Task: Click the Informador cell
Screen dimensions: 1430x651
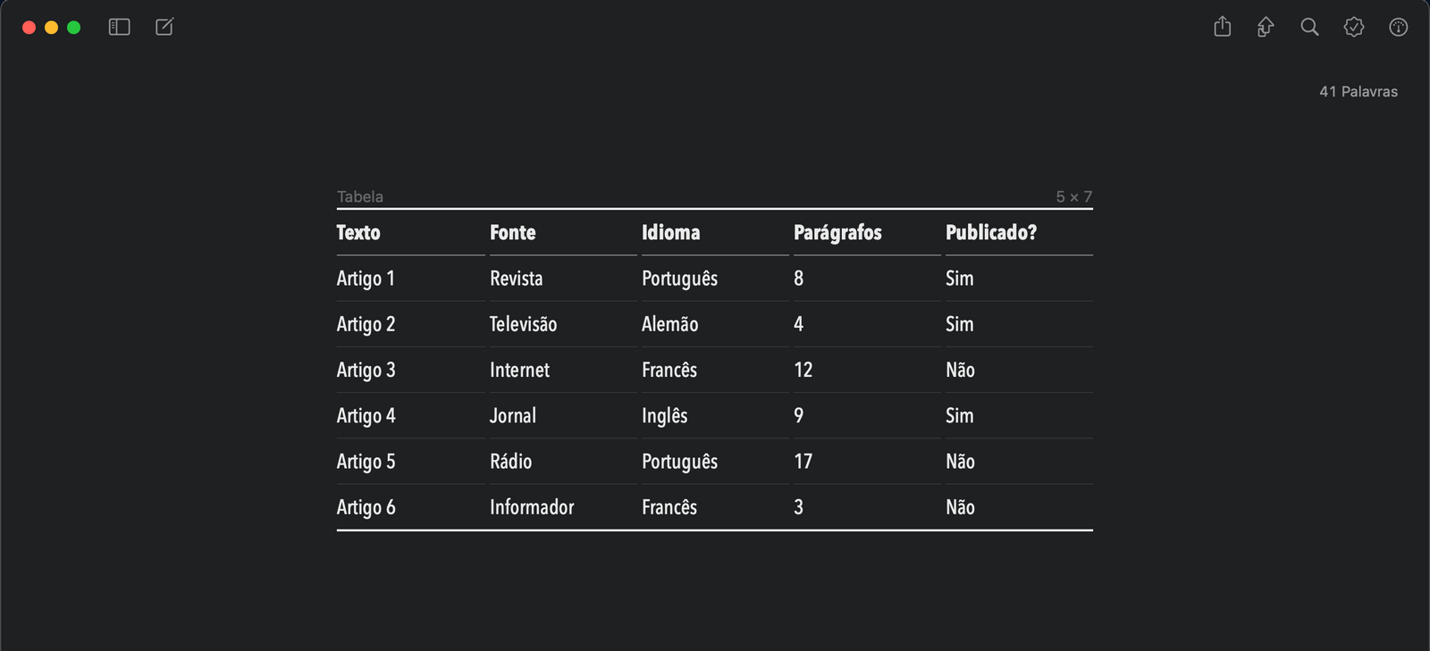Action: coord(532,507)
